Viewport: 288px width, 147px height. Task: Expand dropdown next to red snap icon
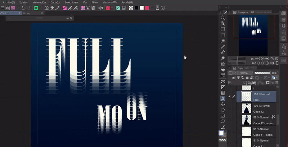112,8
